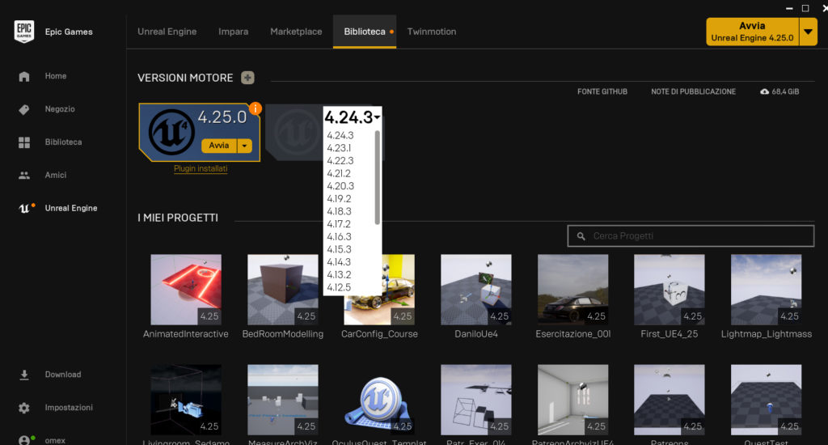Open Esercitazione_001 project thumbnail

pyautogui.click(x=573, y=290)
